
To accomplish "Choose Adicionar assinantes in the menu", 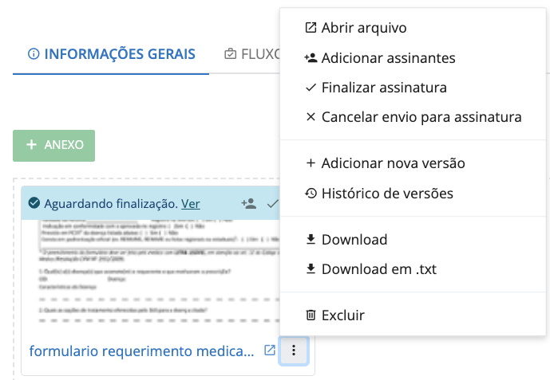I will (x=388, y=58).
